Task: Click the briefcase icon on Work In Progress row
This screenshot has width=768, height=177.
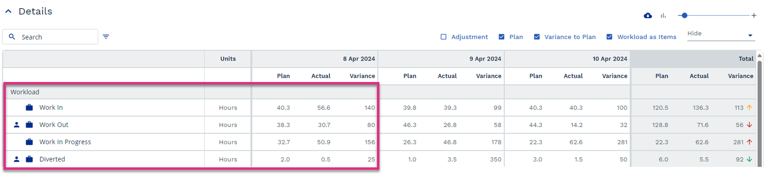Action: [x=29, y=142]
